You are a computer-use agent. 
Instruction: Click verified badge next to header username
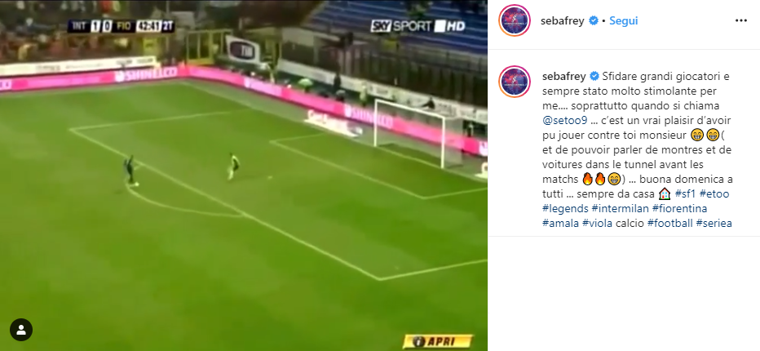[594, 21]
